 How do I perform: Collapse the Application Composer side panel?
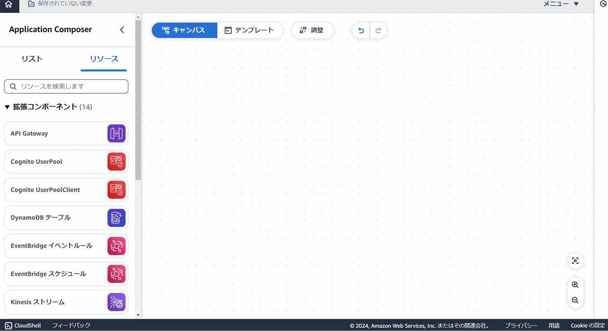pos(122,29)
